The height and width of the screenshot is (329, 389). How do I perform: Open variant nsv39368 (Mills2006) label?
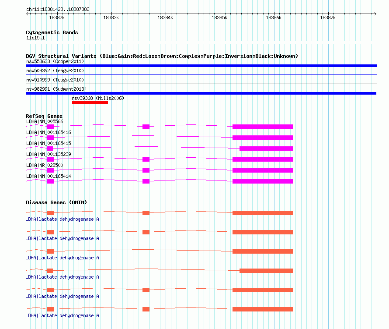pos(98,98)
